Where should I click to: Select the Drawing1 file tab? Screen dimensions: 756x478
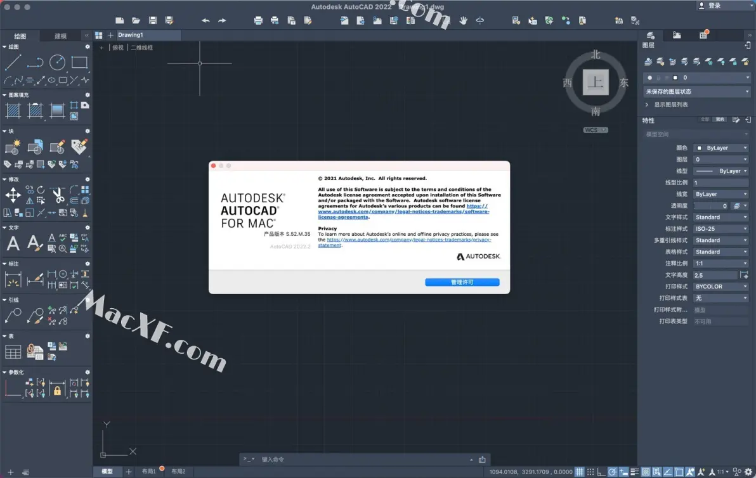click(x=148, y=35)
